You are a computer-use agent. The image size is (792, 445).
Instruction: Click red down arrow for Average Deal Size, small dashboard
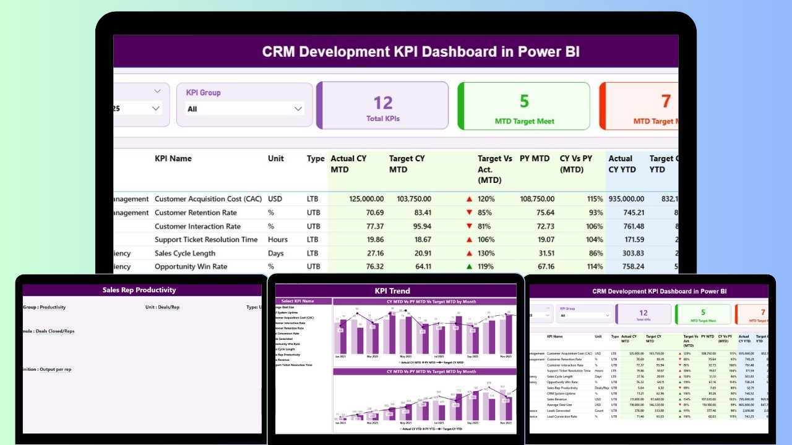pyautogui.click(x=680, y=405)
